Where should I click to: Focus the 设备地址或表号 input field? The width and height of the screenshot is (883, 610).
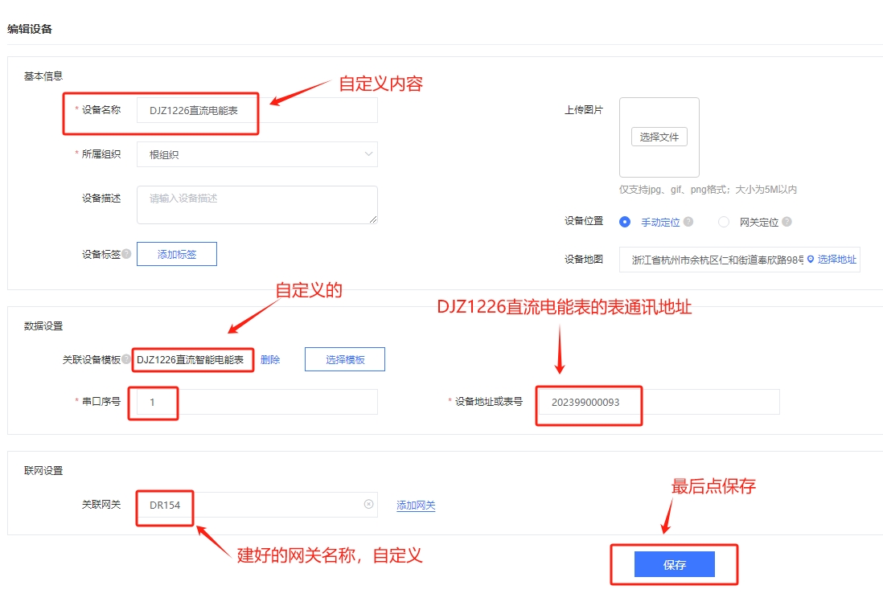coord(659,402)
